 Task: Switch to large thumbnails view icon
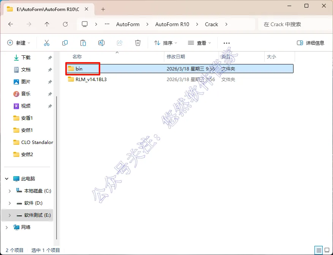point(327,250)
